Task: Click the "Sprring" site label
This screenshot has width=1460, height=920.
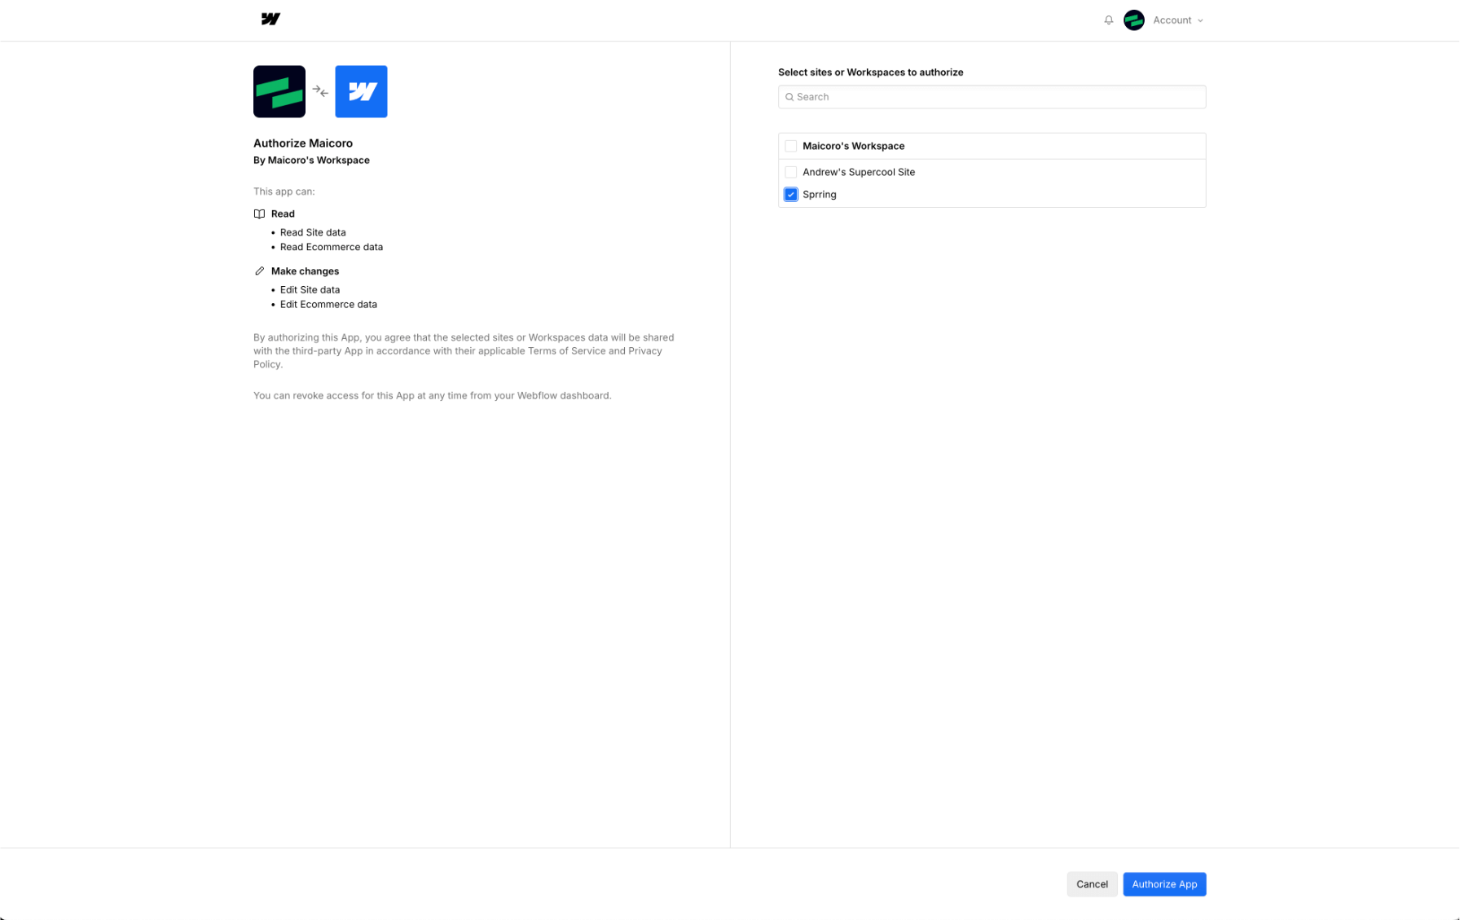Action: [819, 194]
